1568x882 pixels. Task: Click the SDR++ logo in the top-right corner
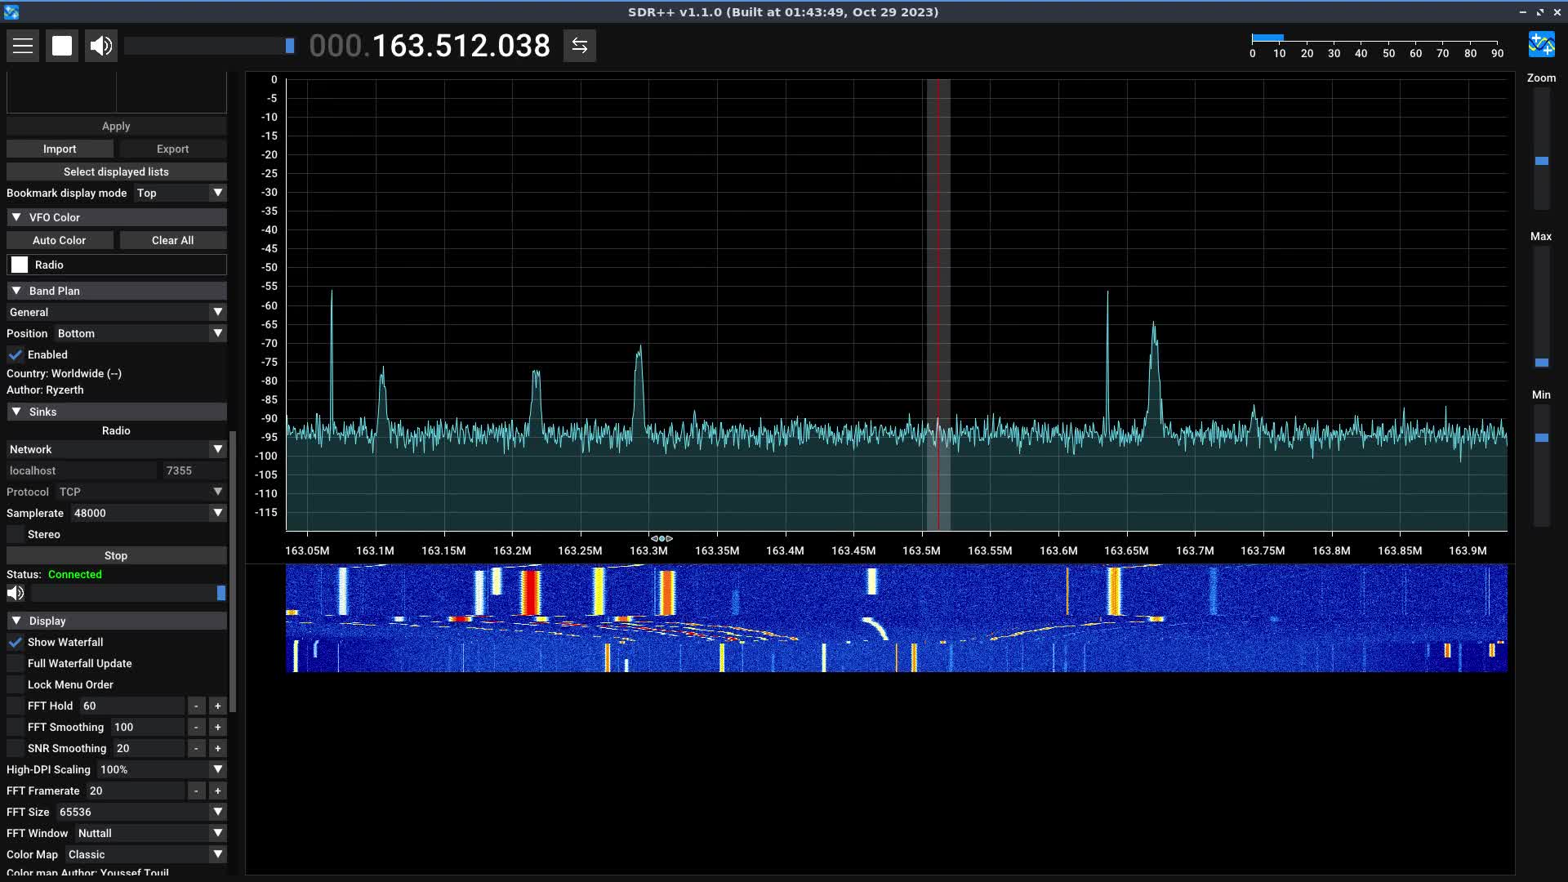1542,44
